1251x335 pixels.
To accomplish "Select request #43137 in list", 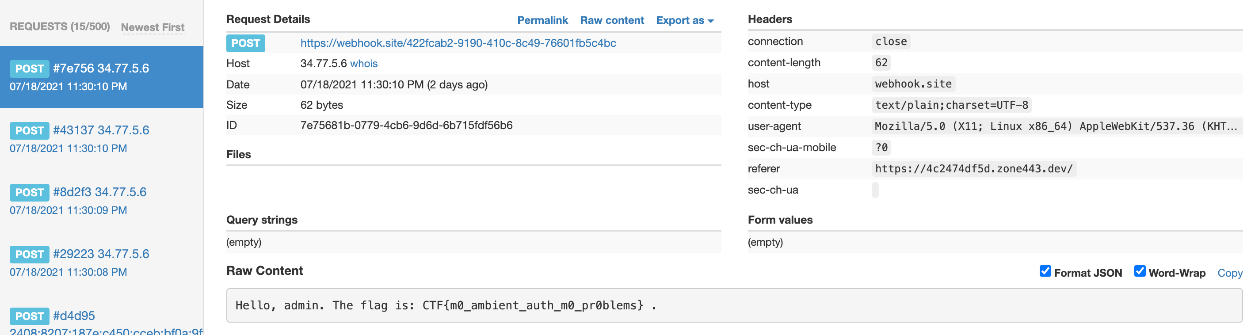I will (102, 139).
